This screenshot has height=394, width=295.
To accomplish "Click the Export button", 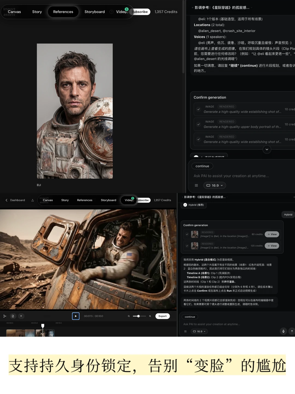I will click(163, 316).
